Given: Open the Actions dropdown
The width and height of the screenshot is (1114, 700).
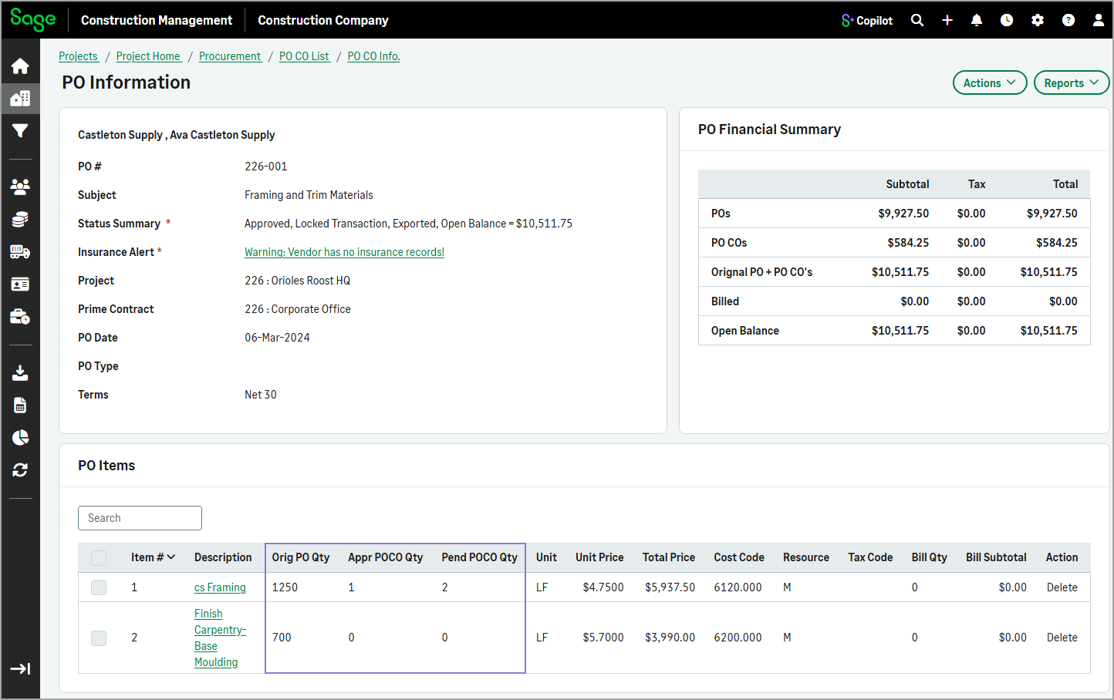Looking at the screenshot, I should (x=990, y=82).
